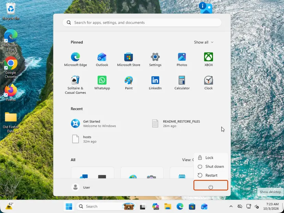The image size is (284, 213).
Task: Launch Solitaire & Casual Games
Action: click(x=75, y=85)
